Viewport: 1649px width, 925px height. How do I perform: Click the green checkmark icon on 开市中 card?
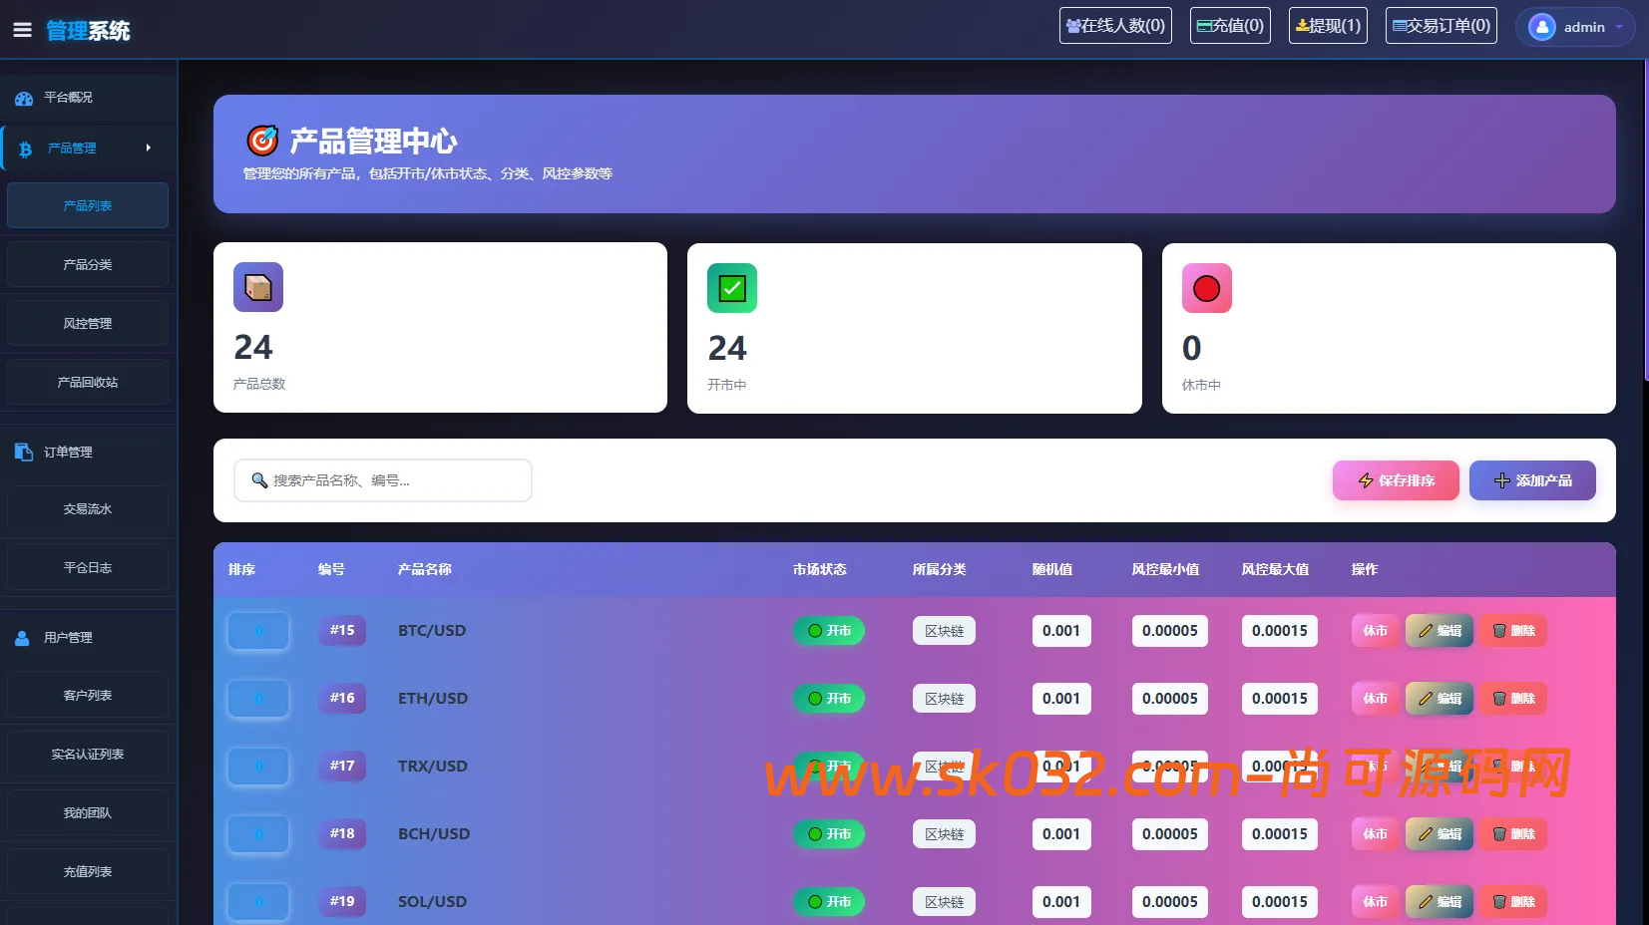click(x=732, y=288)
